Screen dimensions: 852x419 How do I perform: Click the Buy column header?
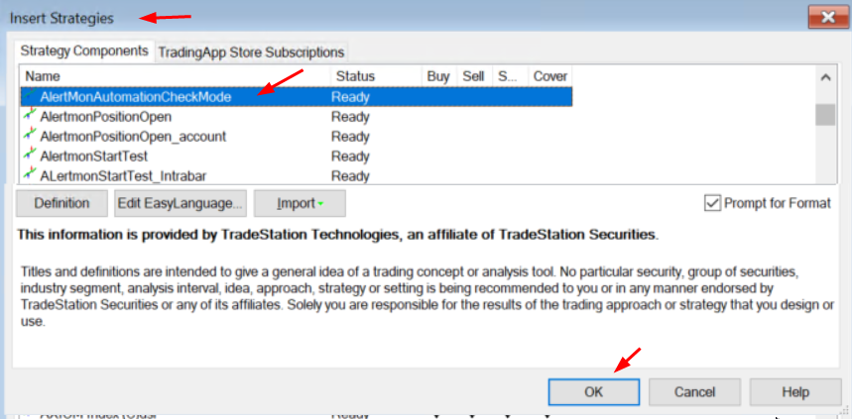tap(439, 76)
